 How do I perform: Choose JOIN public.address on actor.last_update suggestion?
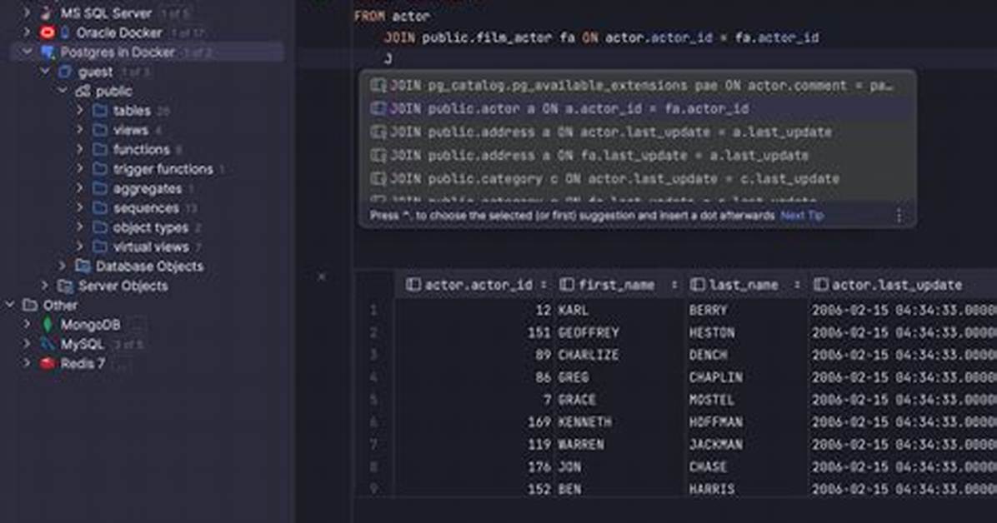tap(637, 132)
